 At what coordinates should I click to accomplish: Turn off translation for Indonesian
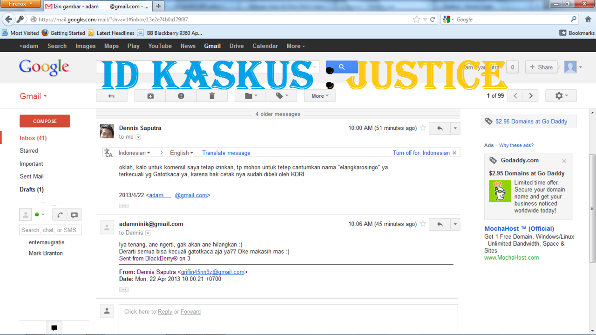tap(421, 153)
